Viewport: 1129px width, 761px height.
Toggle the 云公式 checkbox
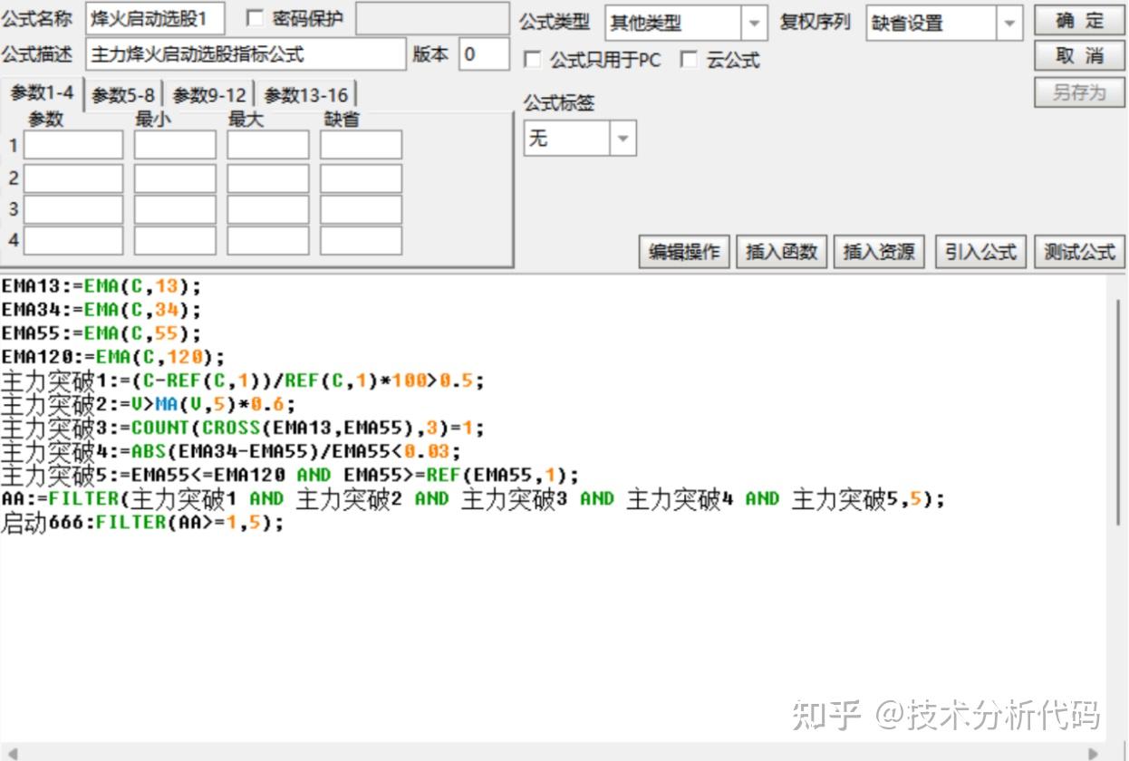pos(689,60)
